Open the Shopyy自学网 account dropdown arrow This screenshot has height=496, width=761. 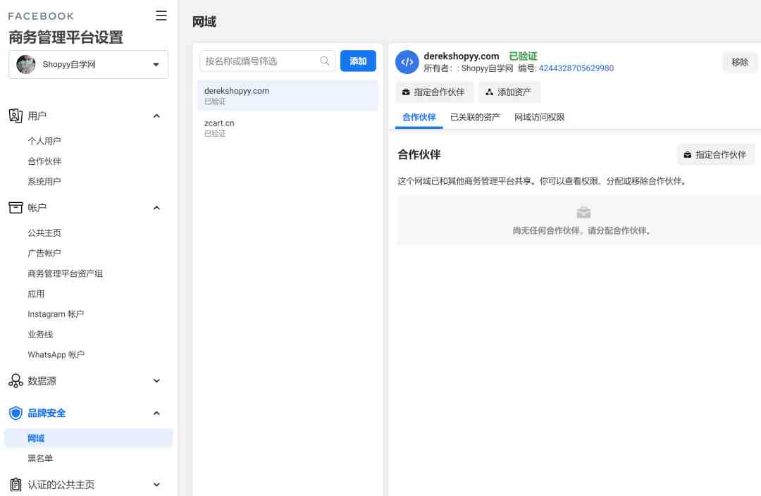(x=156, y=65)
